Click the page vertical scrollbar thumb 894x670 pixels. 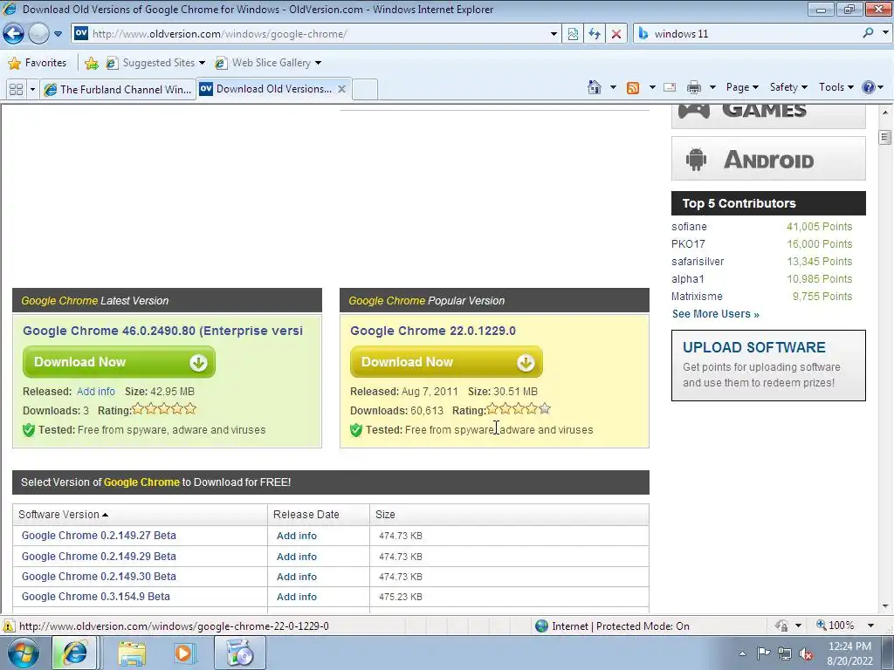coord(885,137)
